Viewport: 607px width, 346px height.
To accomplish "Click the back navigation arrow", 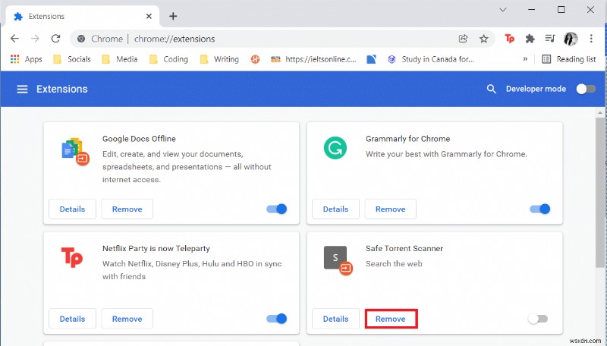I will coord(14,38).
